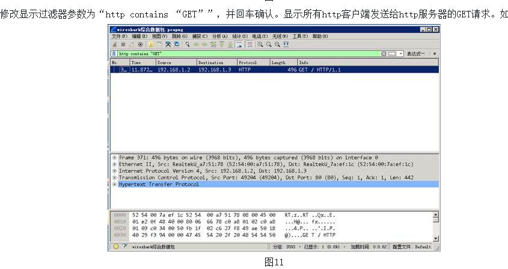
Task: Reset zoom to normal size icon
Action: point(277,44)
